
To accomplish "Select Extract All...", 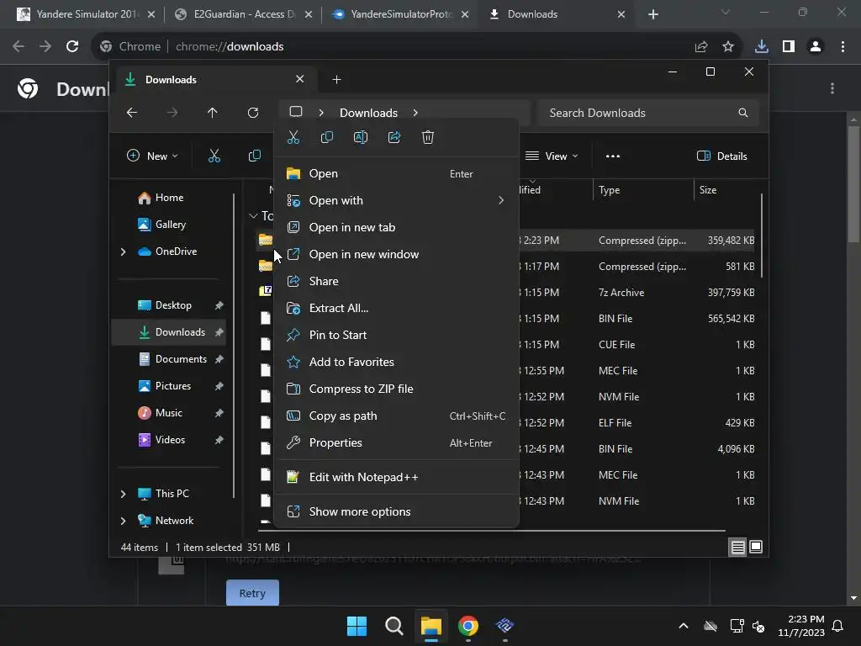I will coord(396,308).
